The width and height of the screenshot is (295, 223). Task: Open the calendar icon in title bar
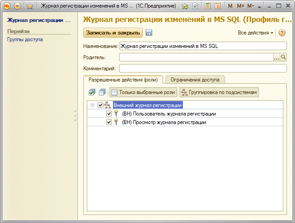tap(218, 6)
